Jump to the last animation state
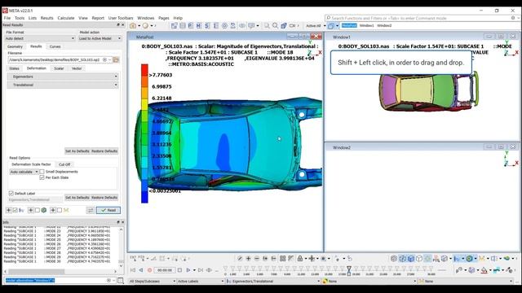The width and height of the screenshot is (522, 293). [201, 270]
